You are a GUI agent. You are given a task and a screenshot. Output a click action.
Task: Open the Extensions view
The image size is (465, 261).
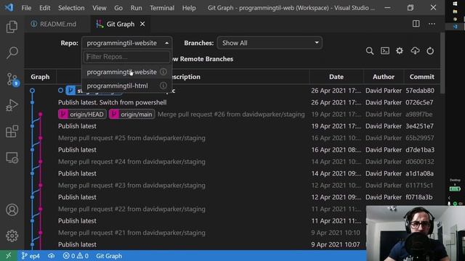(x=12, y=131)
